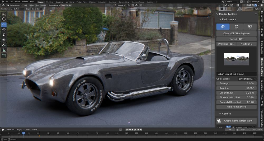The width and height of the screenshot is (264, 141).
Task: Click the Create Camera movie camera icon
Action: 219,121
